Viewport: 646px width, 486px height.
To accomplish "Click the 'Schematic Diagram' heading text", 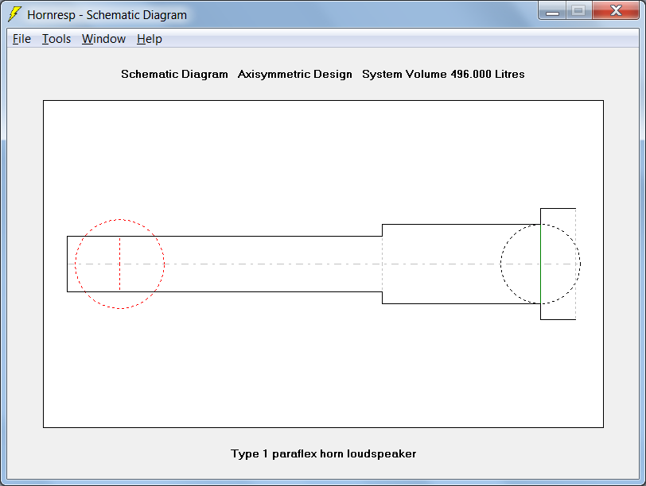I will [x=174, y=74].
